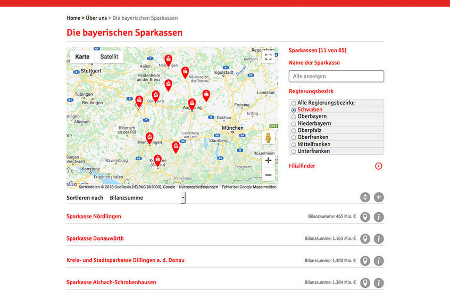The height and width of the screenshot is (299, 450).
Task: Open info icon for Aichach-Schrobenhausen
Action: 379,283
